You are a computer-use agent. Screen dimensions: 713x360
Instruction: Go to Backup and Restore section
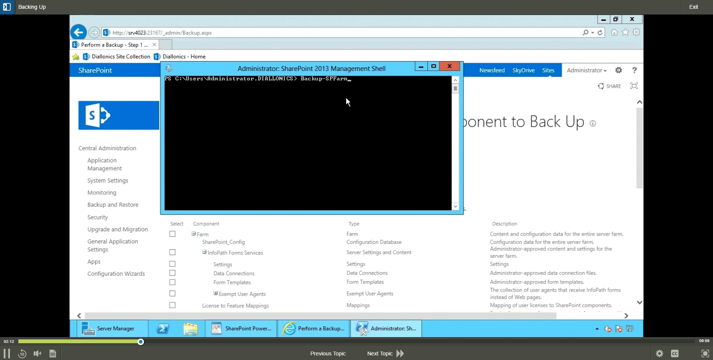113,205
